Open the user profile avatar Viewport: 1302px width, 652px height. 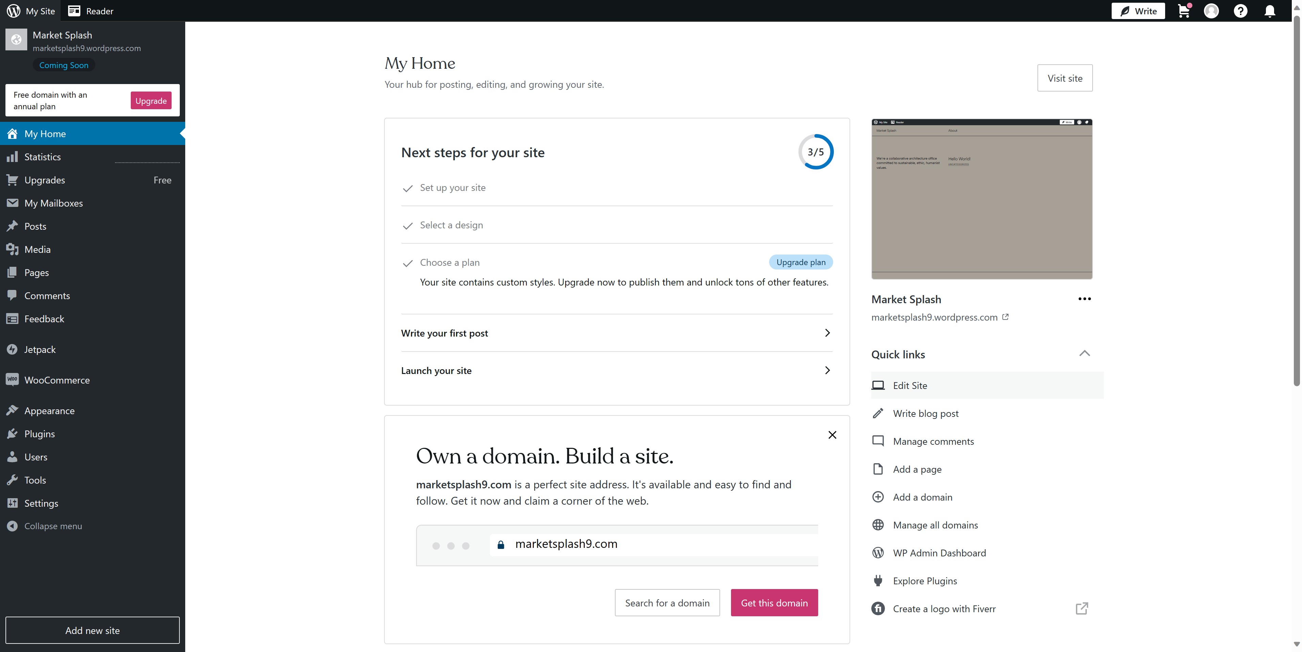(1211, 11)
